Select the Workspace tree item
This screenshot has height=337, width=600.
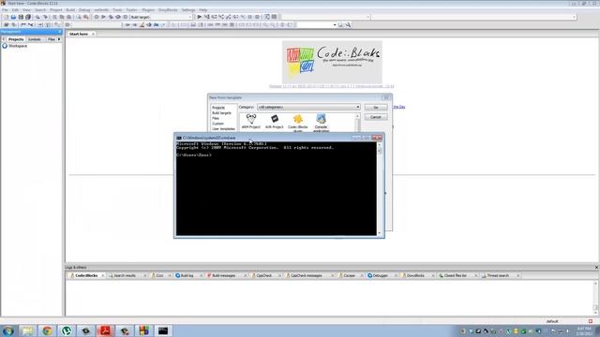[x=18, y=46]
